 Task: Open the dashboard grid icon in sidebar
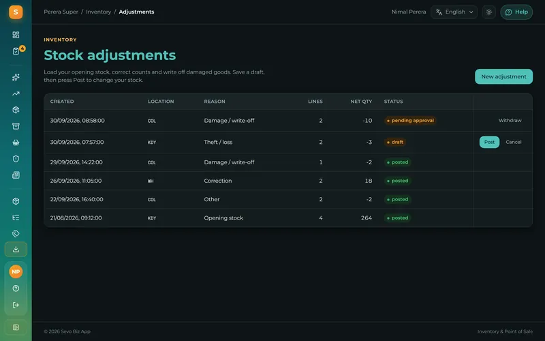[16, 35]
